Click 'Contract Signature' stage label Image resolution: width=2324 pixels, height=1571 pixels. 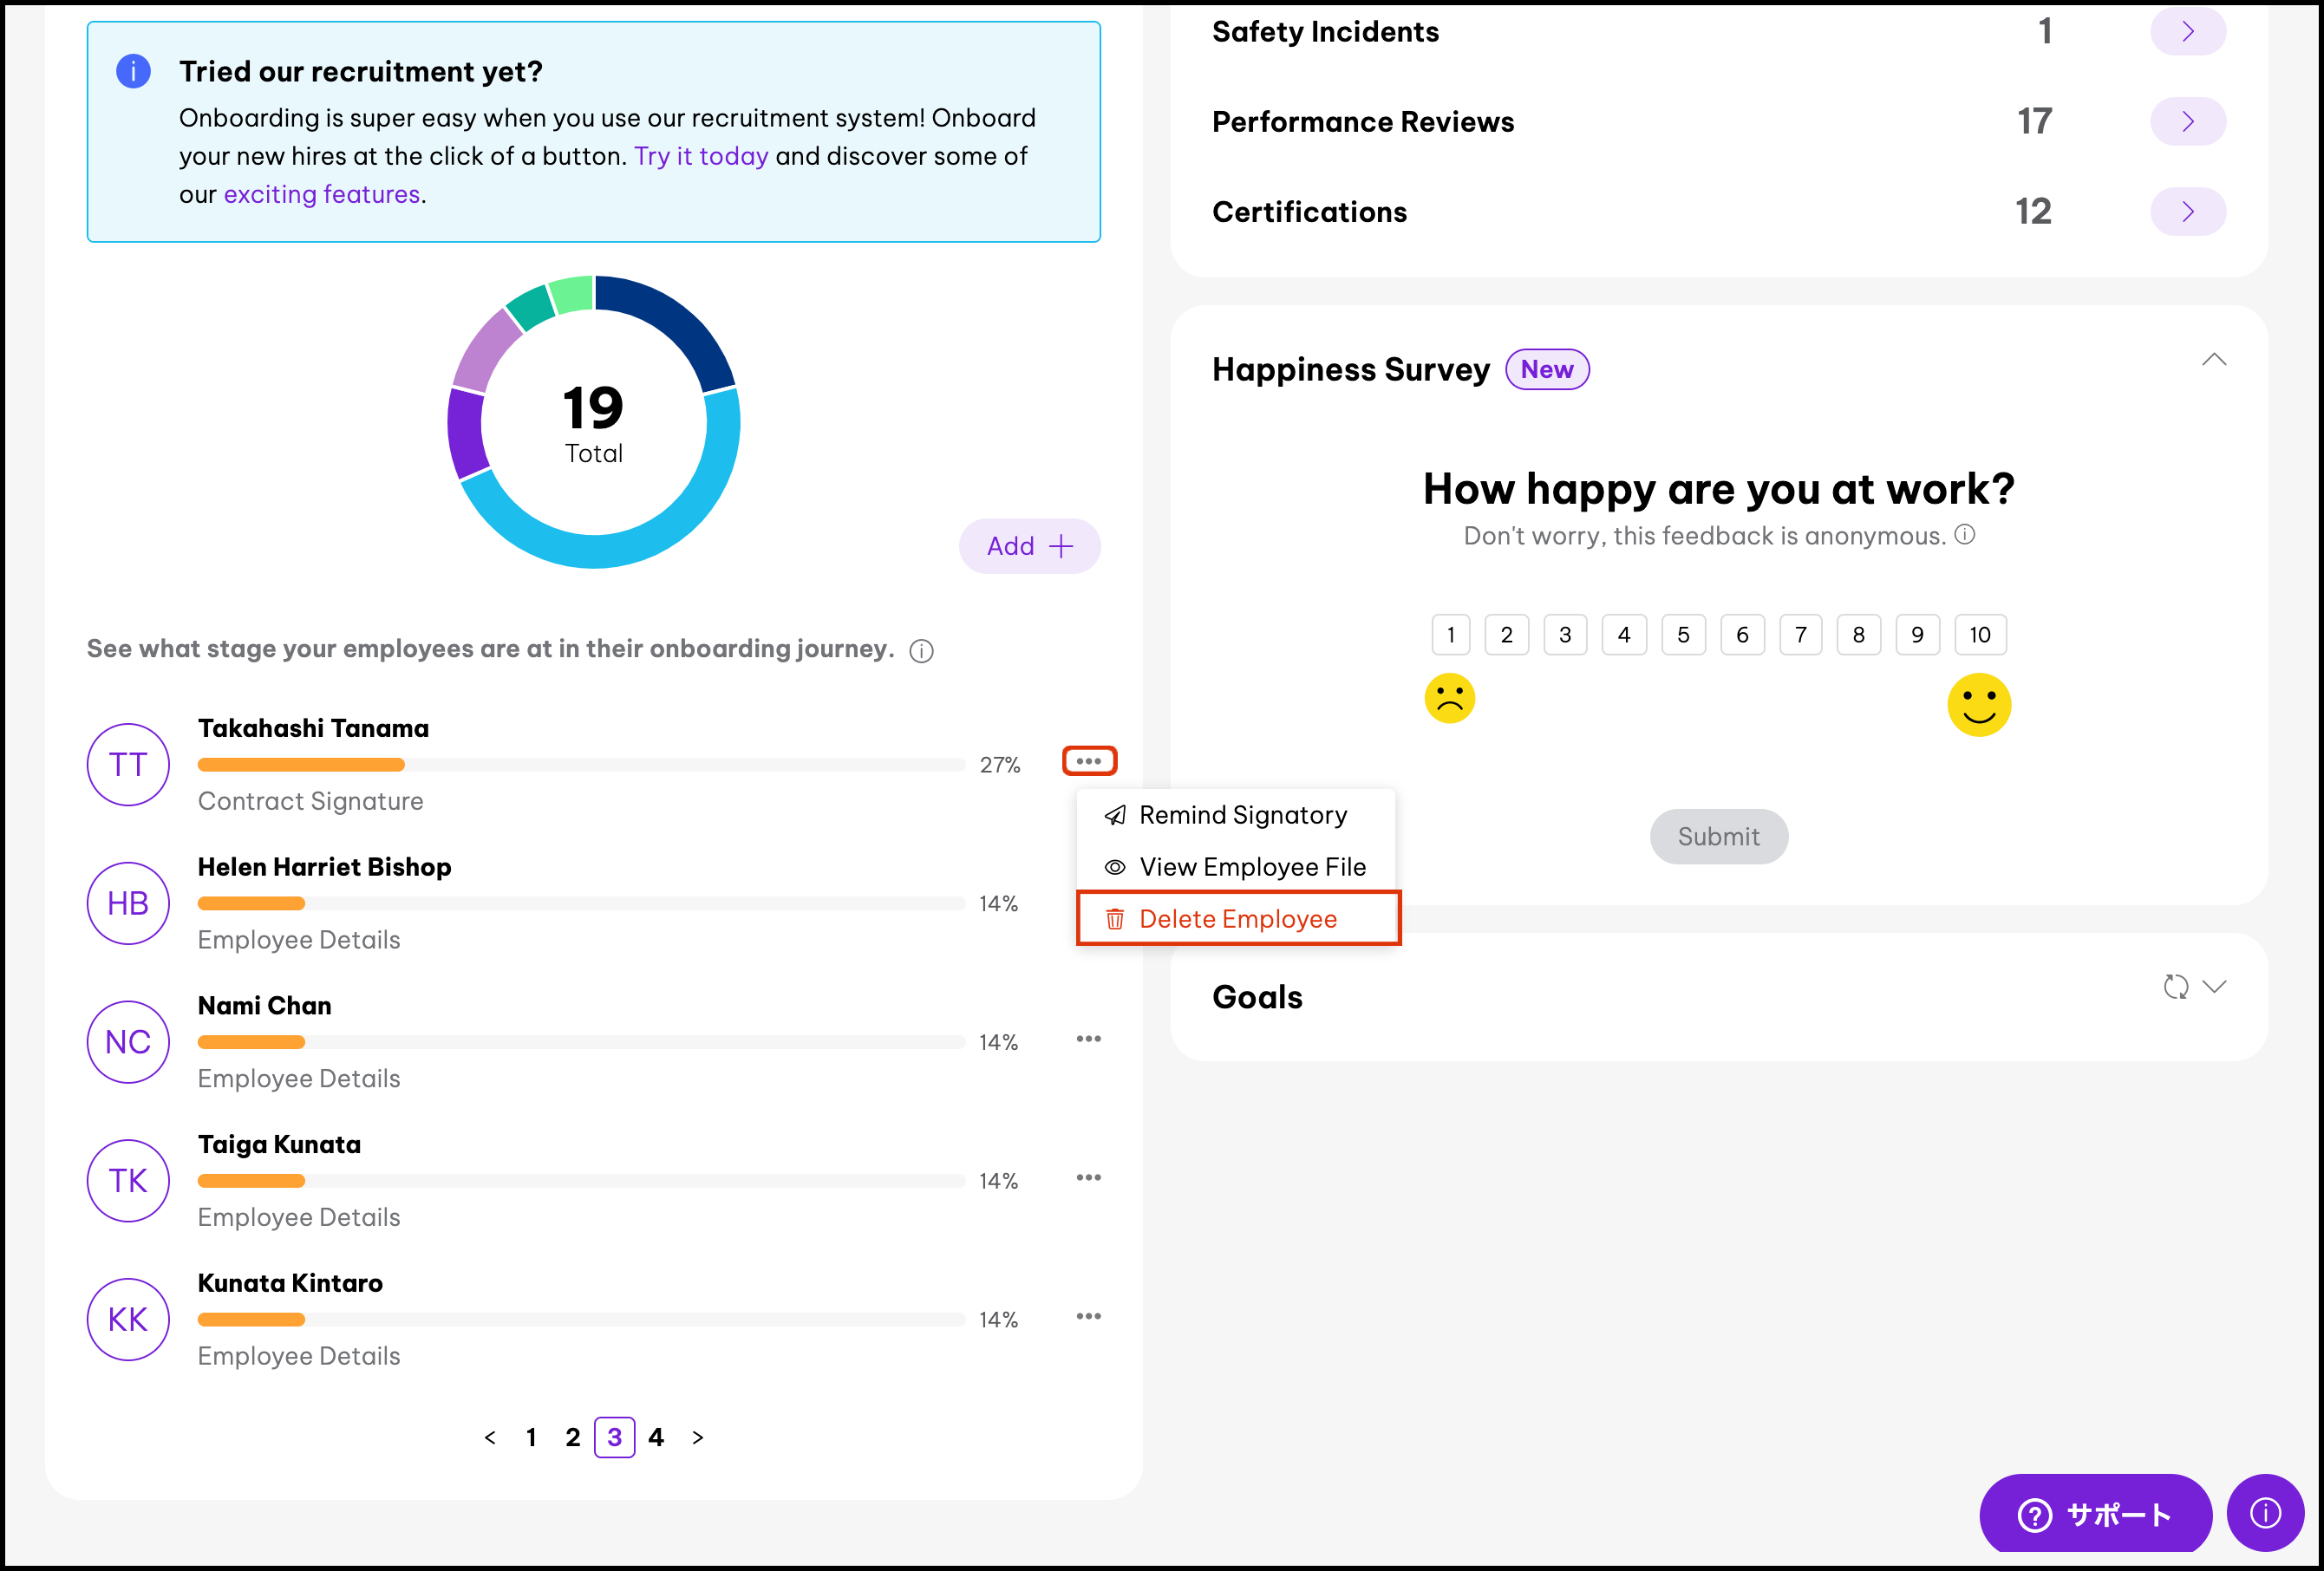pyautogui.click(x=310, y=801)
